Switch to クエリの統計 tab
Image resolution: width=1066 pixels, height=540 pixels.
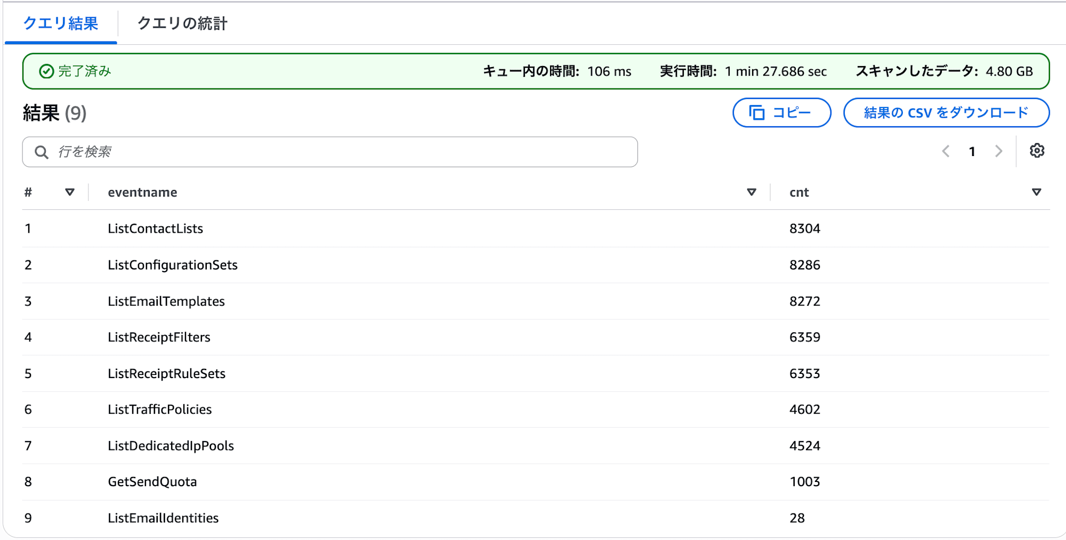pos(182,23)
